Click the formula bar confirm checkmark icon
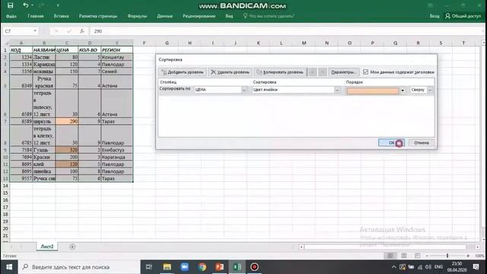The width and height of the screenshot is (487, 274). (x=69, y=31)
